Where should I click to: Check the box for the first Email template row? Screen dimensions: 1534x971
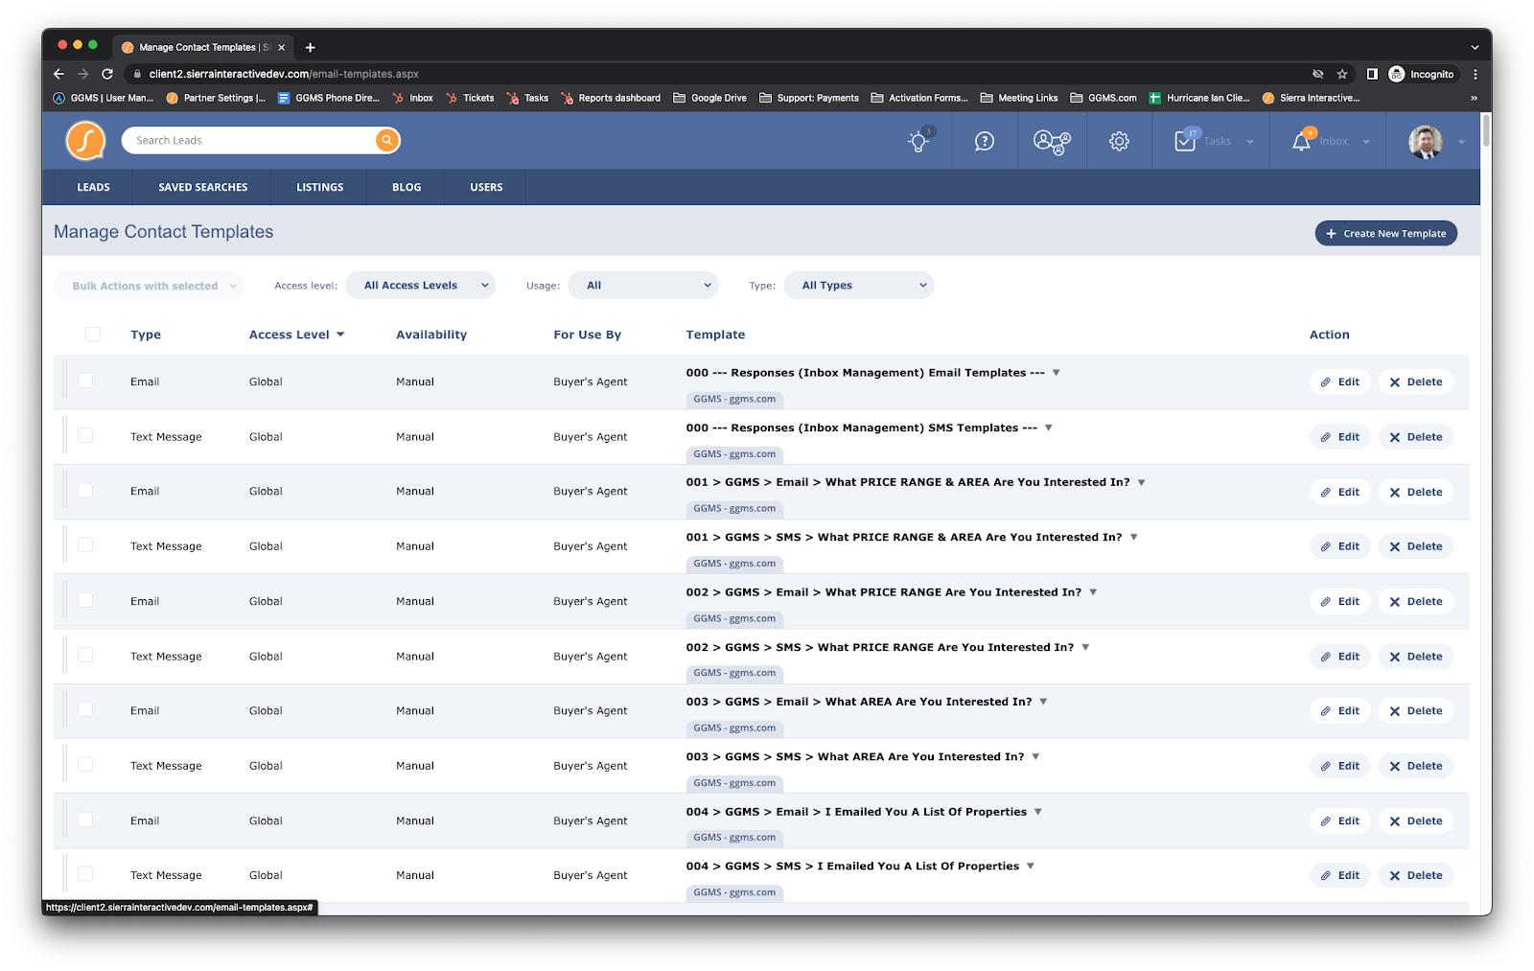coord(85,381)
